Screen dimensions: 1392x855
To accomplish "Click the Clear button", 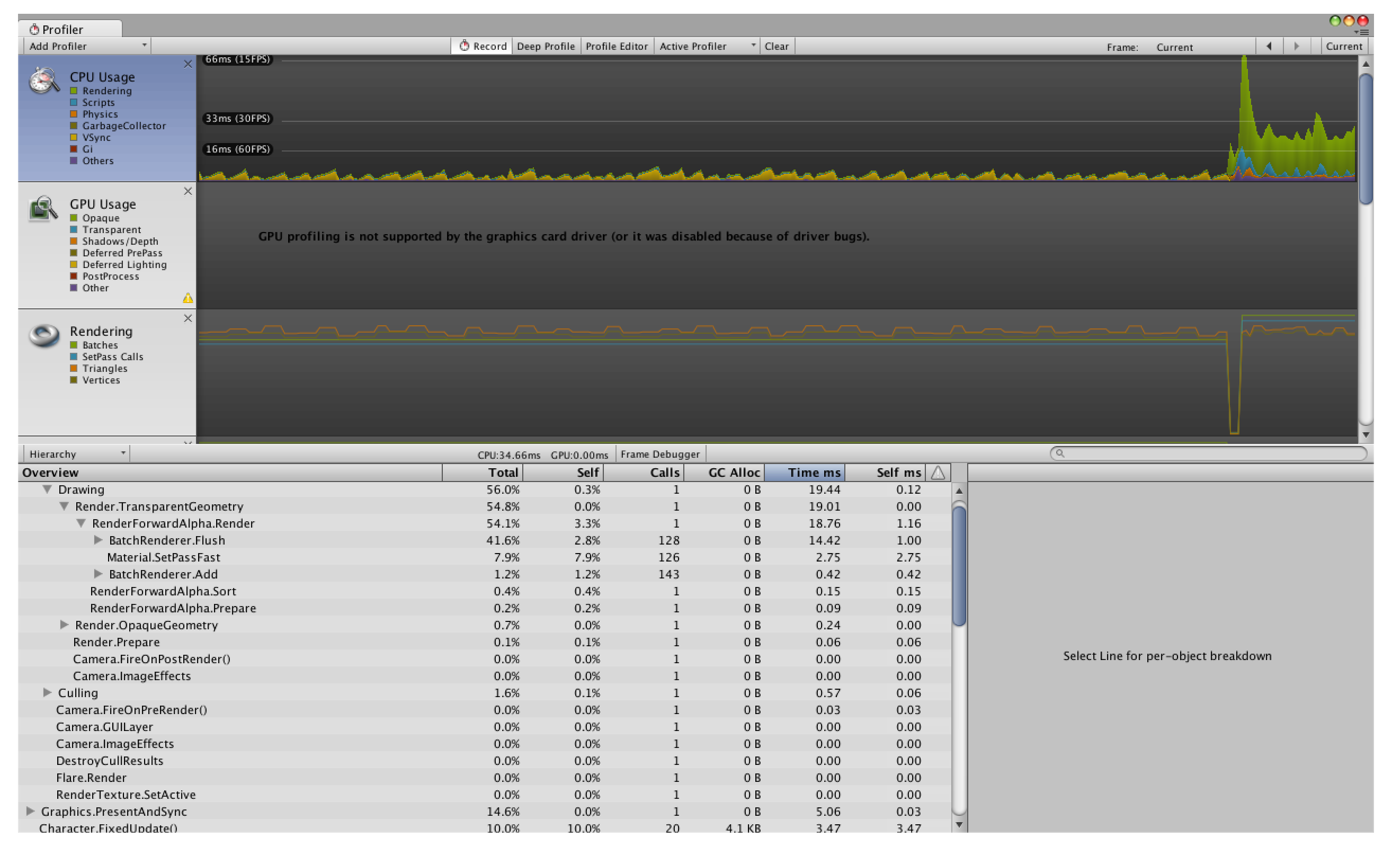I will pos(777,47).
